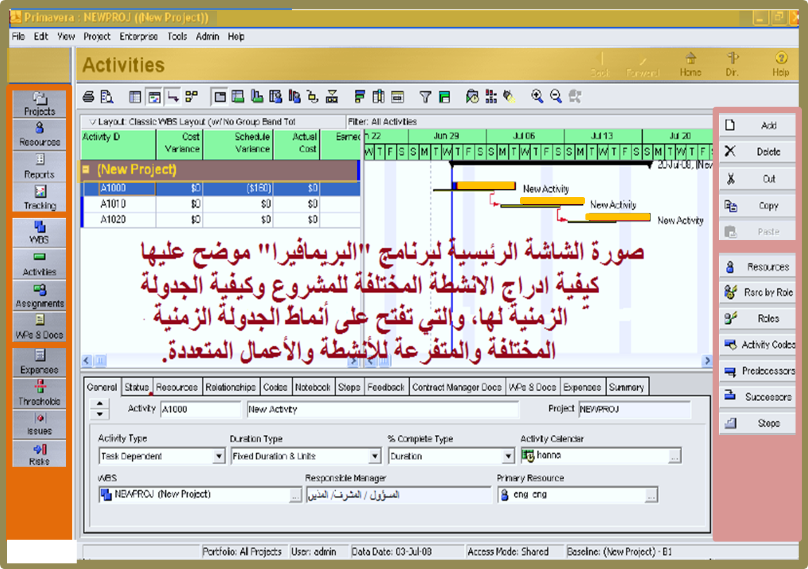
Task: Open the Layout options dropdown triangle
Action: pos(92,122)
